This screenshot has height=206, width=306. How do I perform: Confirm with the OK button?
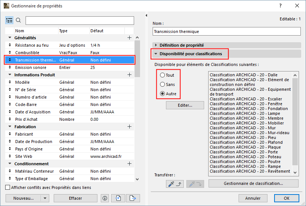coord(286,198)
